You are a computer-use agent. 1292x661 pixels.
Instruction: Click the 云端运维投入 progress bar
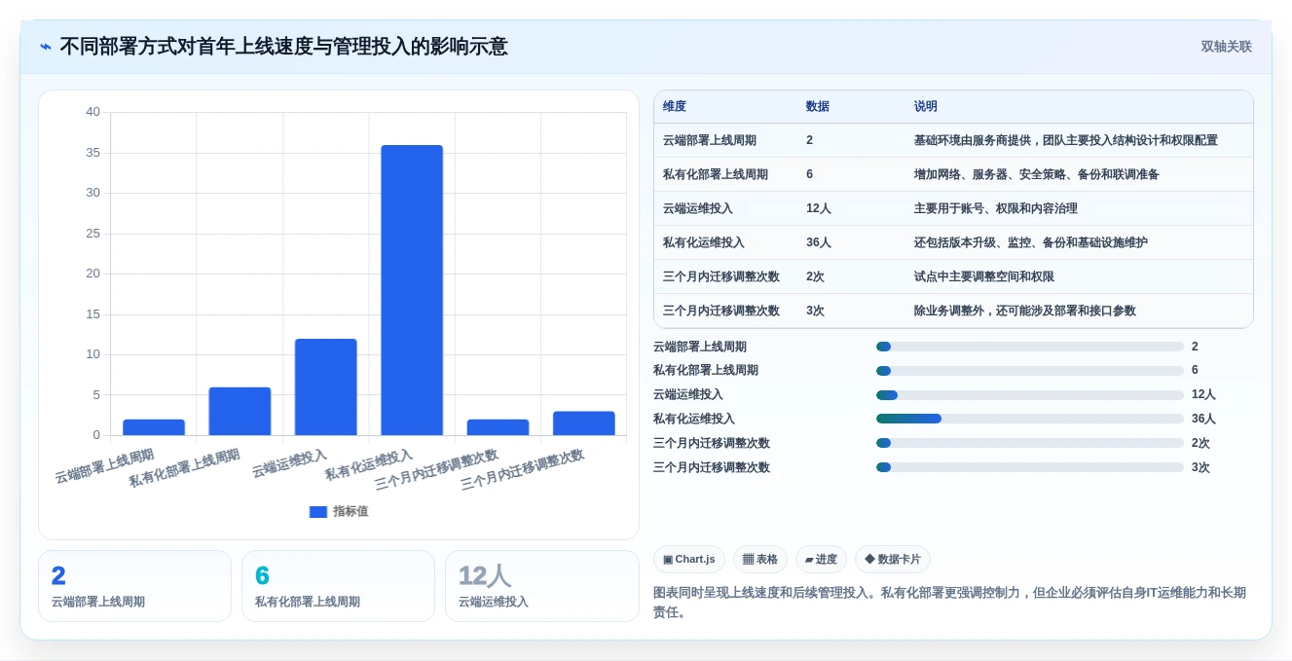tap(1030, 395)
